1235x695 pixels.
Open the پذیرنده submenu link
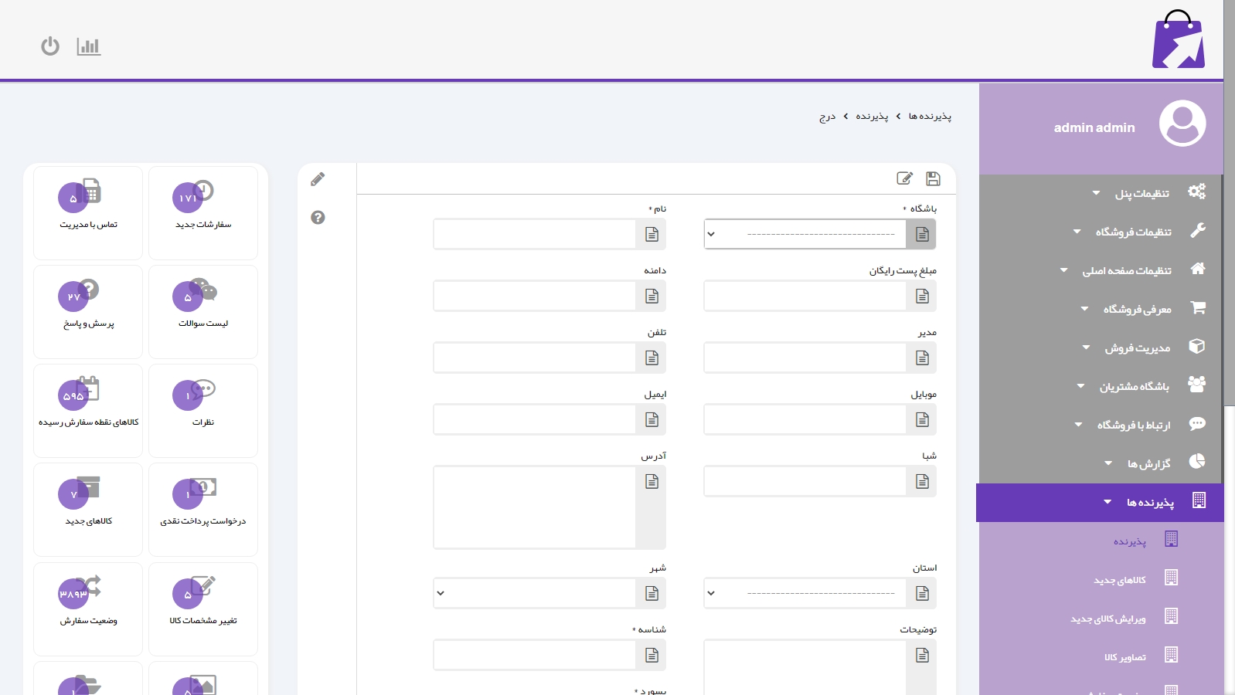coord(1129,541)
